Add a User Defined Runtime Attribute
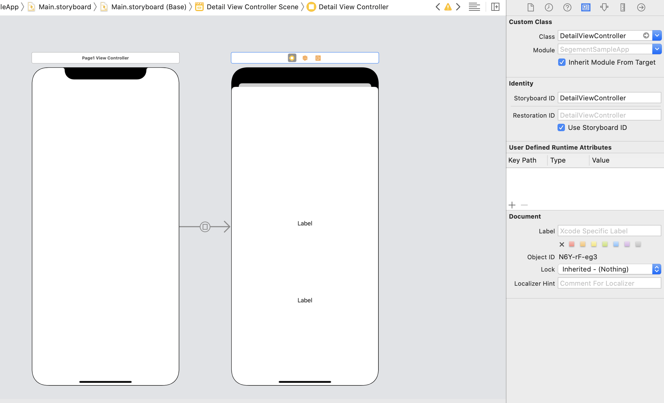 click(x=512, y=205)
